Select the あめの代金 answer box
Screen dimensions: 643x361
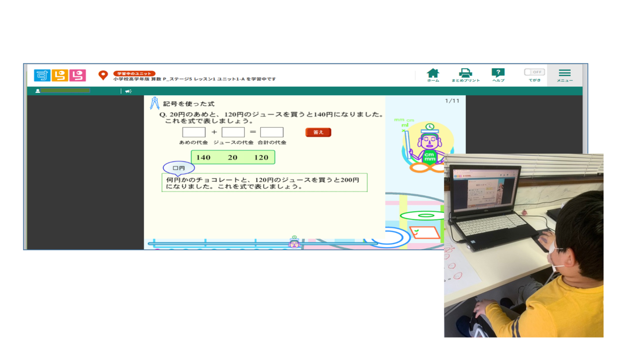point(194,132)
